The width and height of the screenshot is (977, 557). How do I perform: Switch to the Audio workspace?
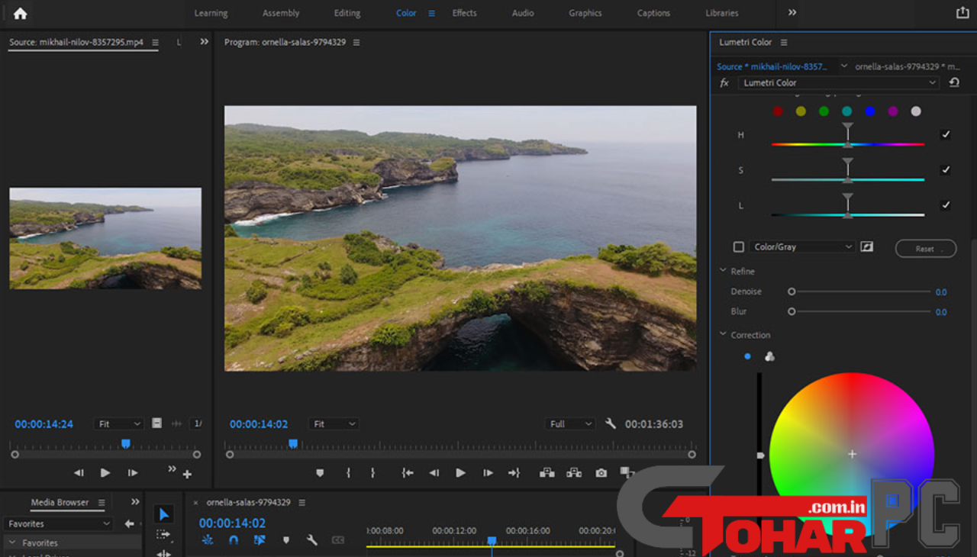[523, 13]
